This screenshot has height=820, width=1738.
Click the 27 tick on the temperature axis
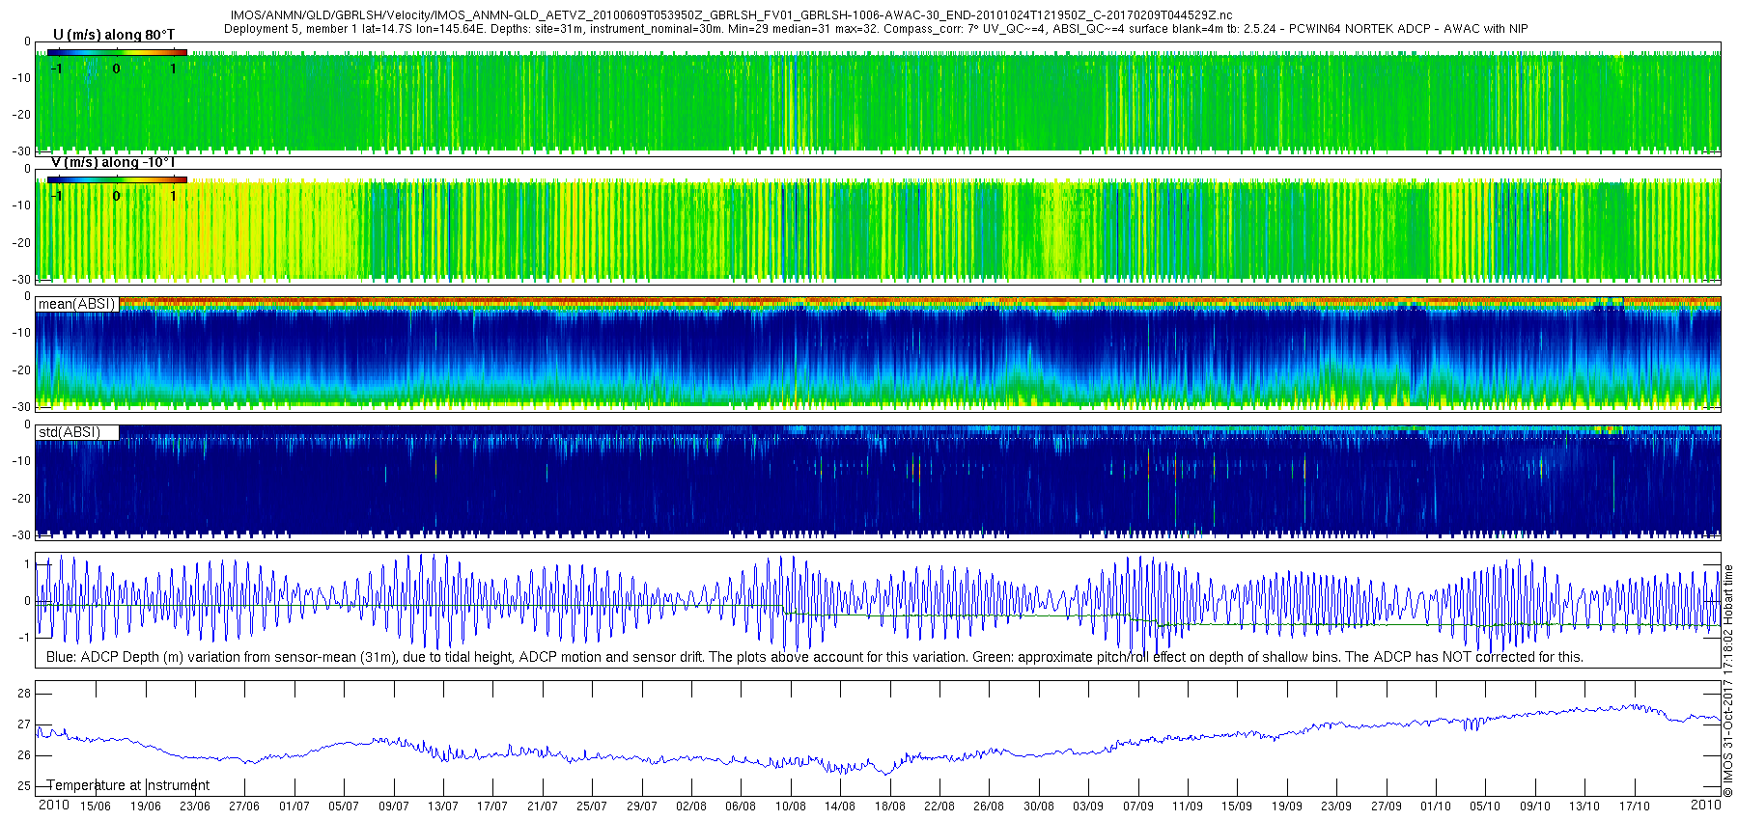pyautogui.click(x=24, y=724)
